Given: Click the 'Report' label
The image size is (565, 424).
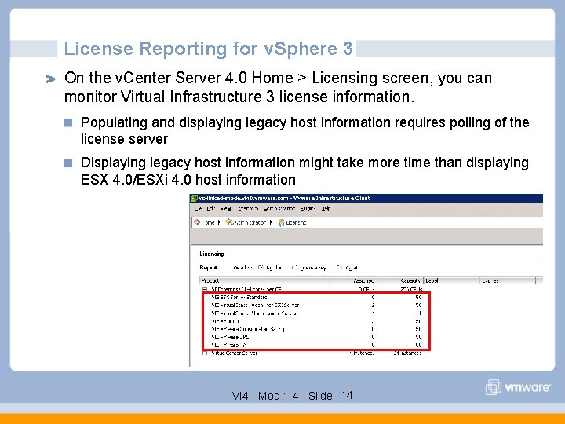Looking at the screenshot, I should click(x=208, y=268).
